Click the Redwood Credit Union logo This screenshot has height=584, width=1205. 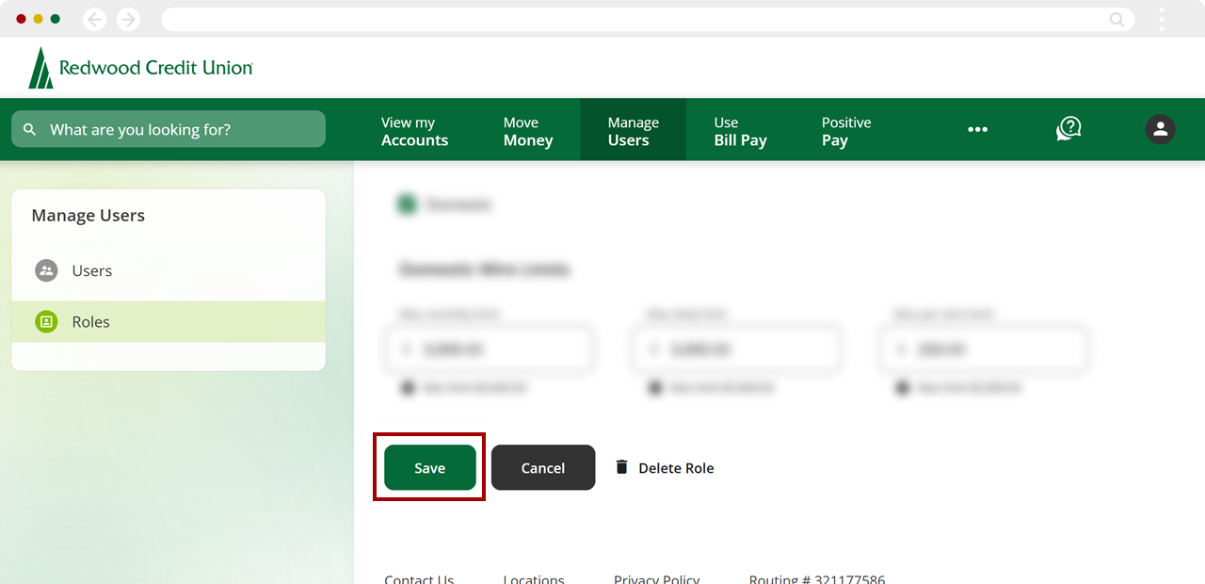pyautogui.click(x=140, y=68)
